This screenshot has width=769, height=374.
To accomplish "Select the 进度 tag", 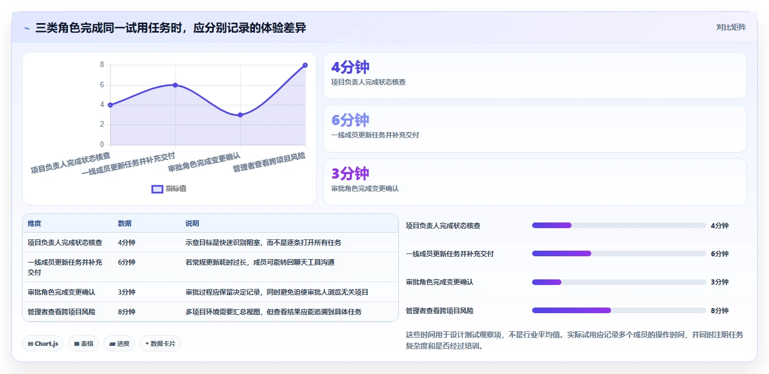I will [x=119, y=344].
